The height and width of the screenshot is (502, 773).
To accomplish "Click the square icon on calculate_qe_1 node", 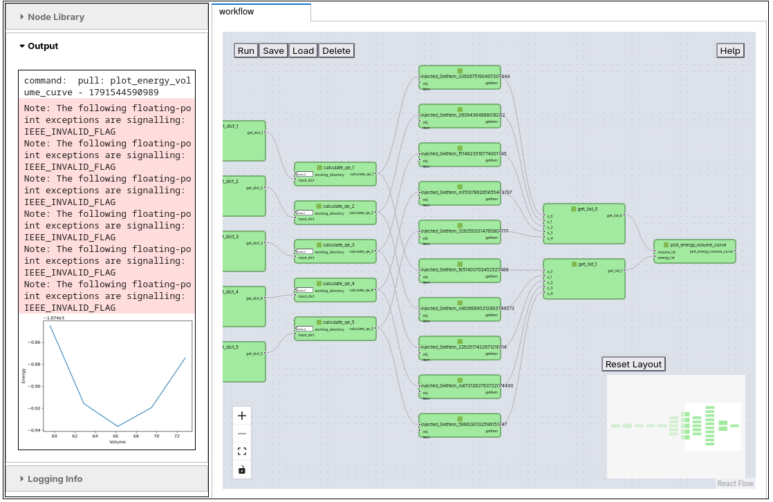I will [x=319, y=167].
